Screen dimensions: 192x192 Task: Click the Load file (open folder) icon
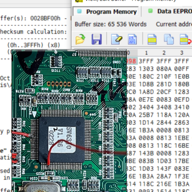pyautogui.click(x=81, y=39)
